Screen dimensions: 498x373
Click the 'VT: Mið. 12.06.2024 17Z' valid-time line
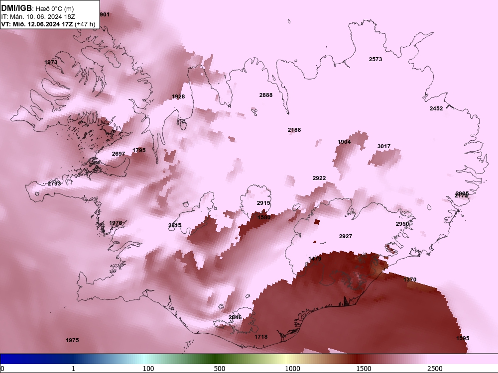coord(37,24)
